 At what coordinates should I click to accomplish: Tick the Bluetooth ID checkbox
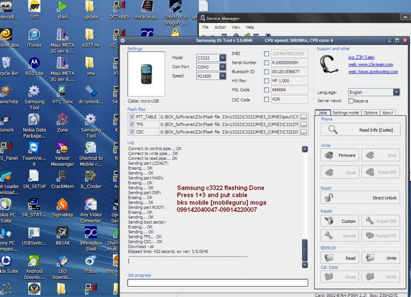click(x=267, y=71)
